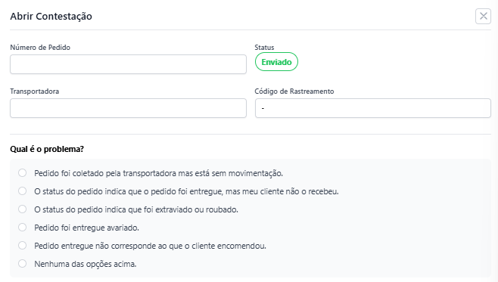Click the 'Transportadora' label above the field
Image resolution: width=498 pixels, height=282 pixels.
(x=35, y=91)
